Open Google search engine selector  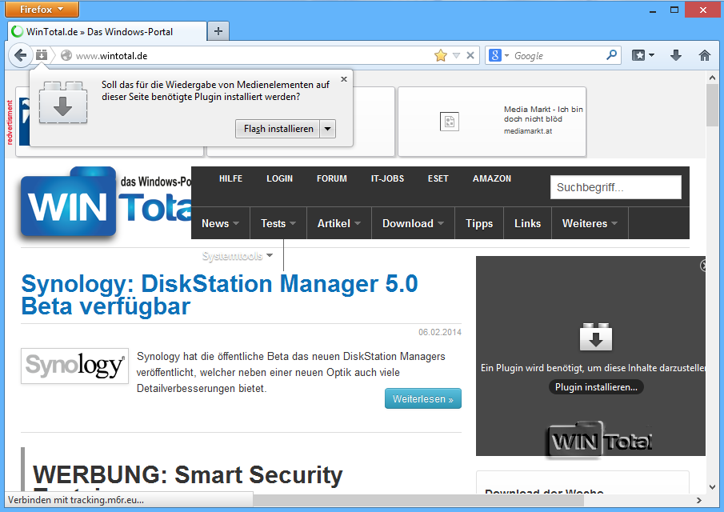coord(498,55)
